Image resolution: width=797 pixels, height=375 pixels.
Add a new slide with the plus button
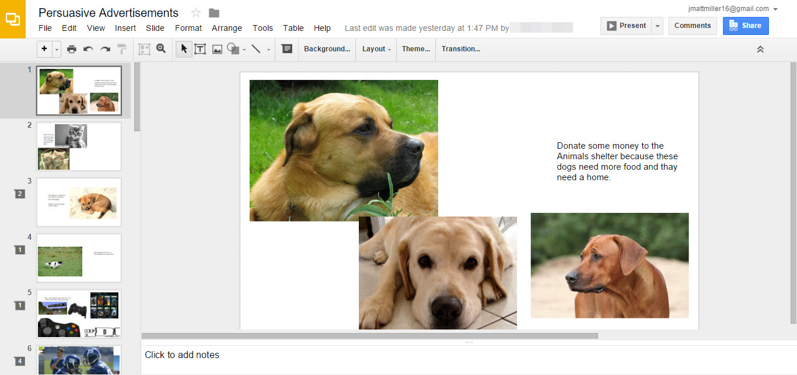(x=45, y=49)
